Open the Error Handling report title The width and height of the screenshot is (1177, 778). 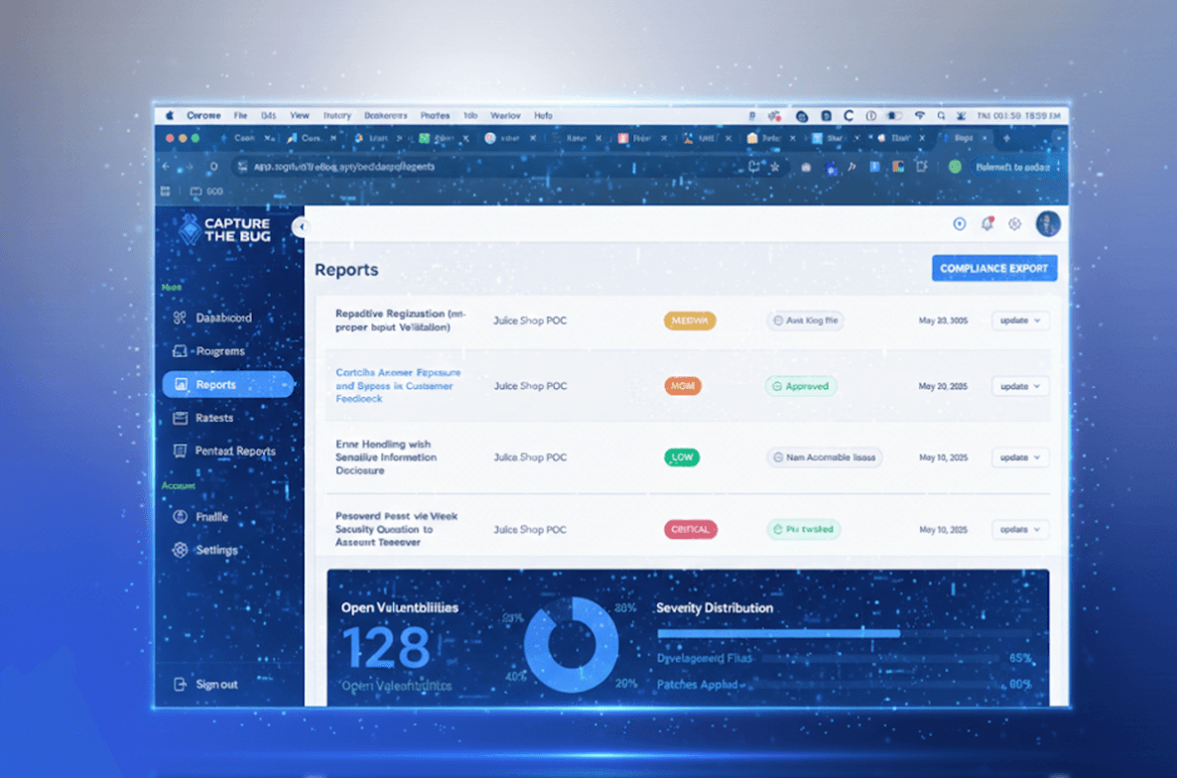(386, 456)
